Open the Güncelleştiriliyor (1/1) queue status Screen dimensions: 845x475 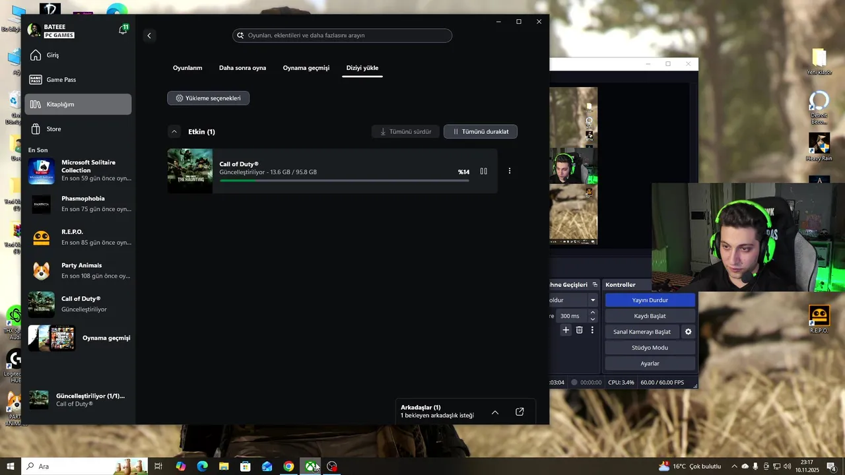pyautogui.click(x=78, y=400)
